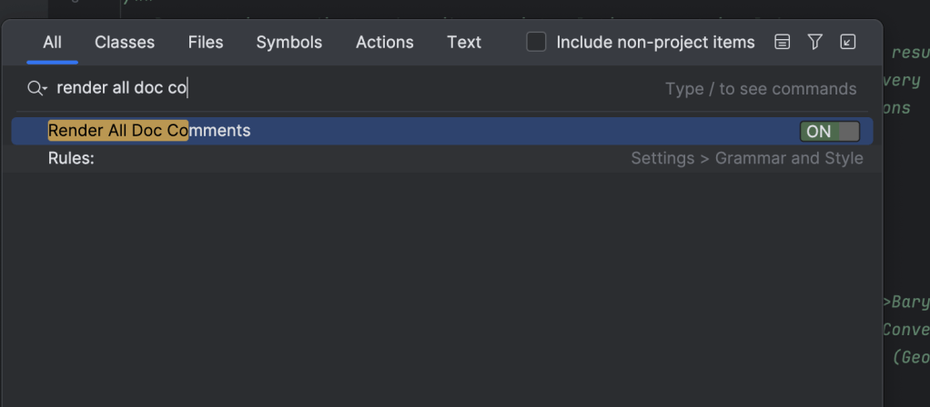Show the Actions tab
This screenshot has width=930, height=407.
pyautogui.click(x=384, y=42)
